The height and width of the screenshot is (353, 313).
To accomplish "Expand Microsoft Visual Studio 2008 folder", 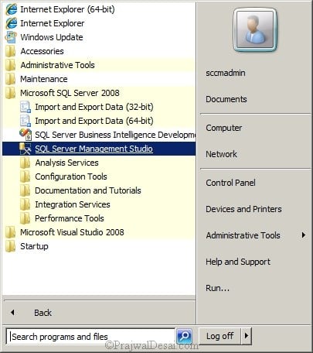I will [72, 232].
